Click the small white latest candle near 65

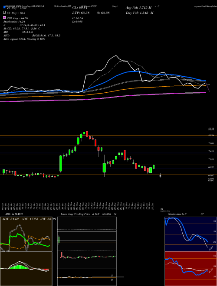tap(161, 176)
